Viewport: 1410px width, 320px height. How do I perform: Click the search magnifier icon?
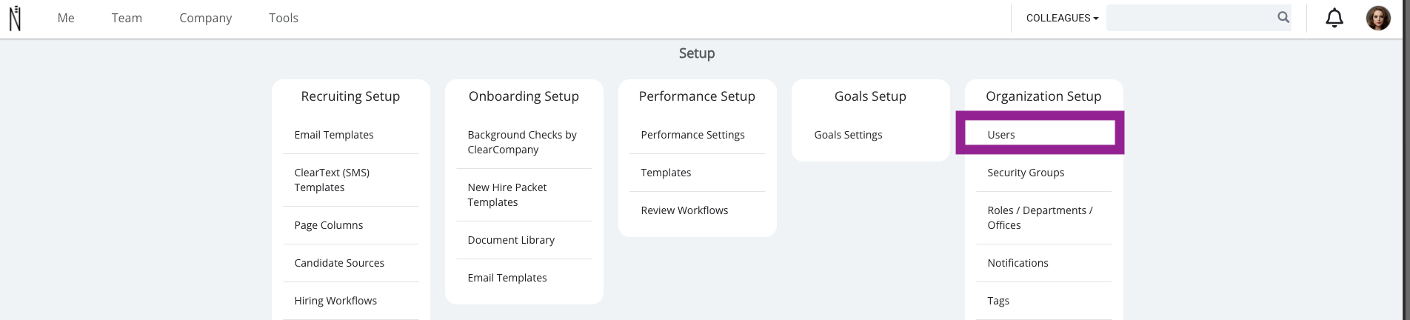coord(1283,17)
